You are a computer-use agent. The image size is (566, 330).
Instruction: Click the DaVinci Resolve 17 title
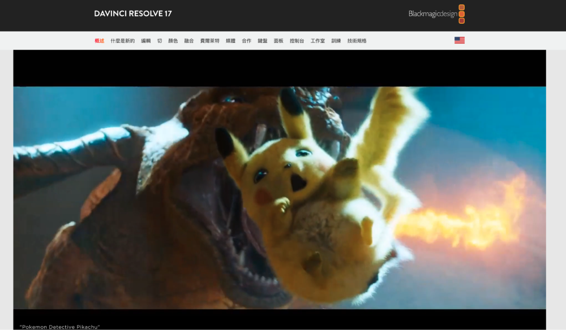tap(133, 14)
